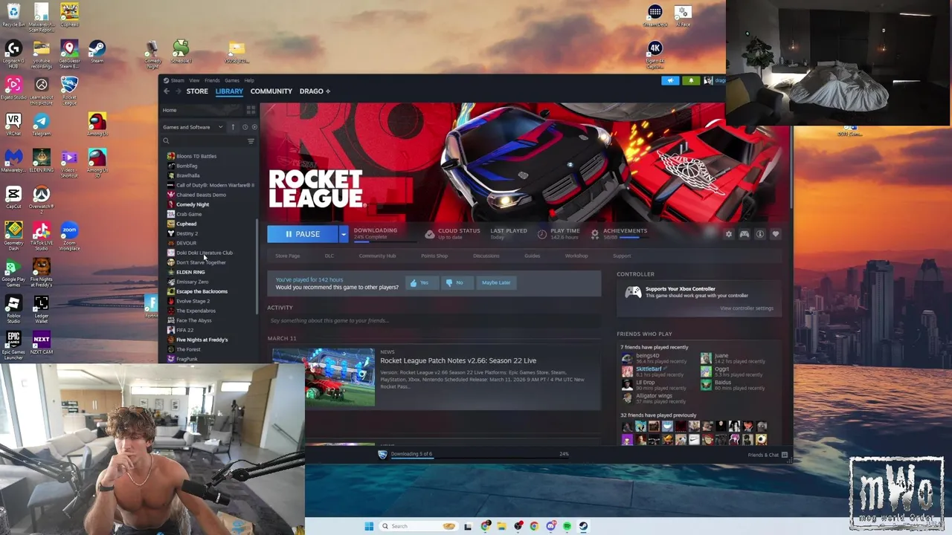The image size is (952, 535).
Task: Click the recent activity clock filter icon
Action: pyautogui.click(x=245, y=127)
